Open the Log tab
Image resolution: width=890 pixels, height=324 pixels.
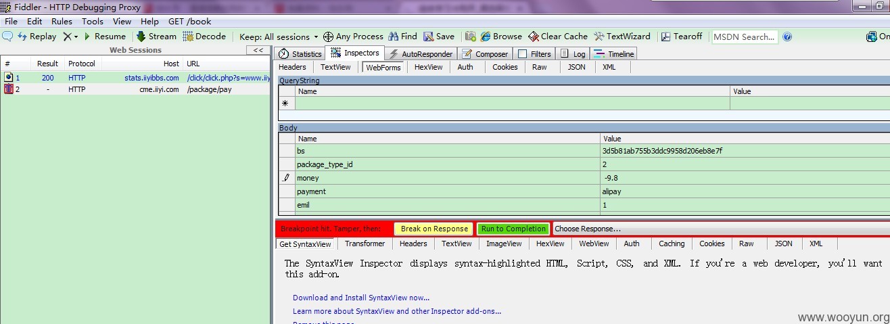click(x=573, y=54)
